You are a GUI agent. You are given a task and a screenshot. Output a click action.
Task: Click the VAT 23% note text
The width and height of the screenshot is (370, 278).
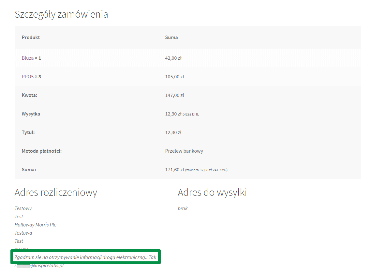pyautogui.click(x=206, y=170)
